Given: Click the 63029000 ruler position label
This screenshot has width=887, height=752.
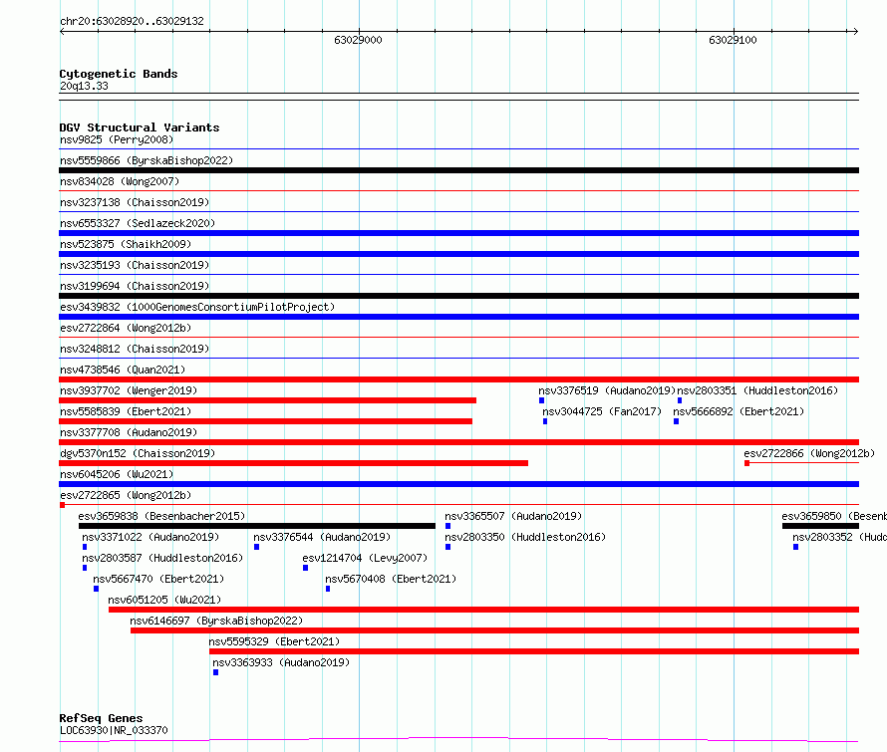Looking at the screenshot, I should [358, 40].
